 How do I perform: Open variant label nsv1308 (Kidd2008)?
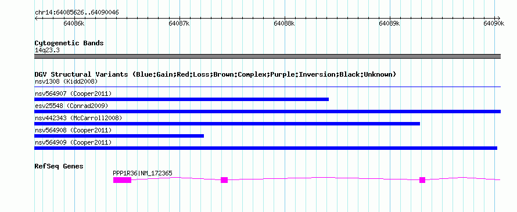66,81
